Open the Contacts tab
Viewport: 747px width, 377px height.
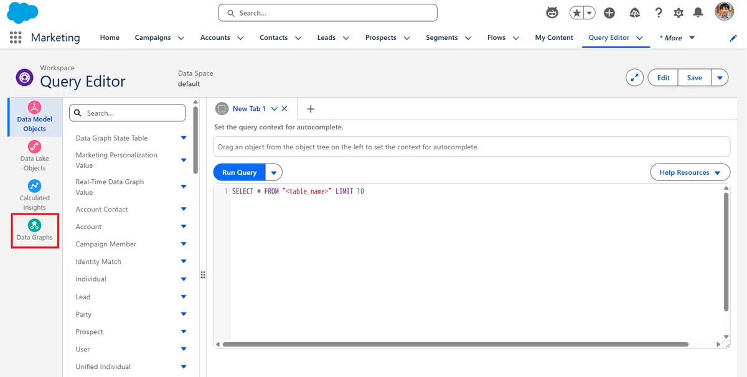point(273,37)
